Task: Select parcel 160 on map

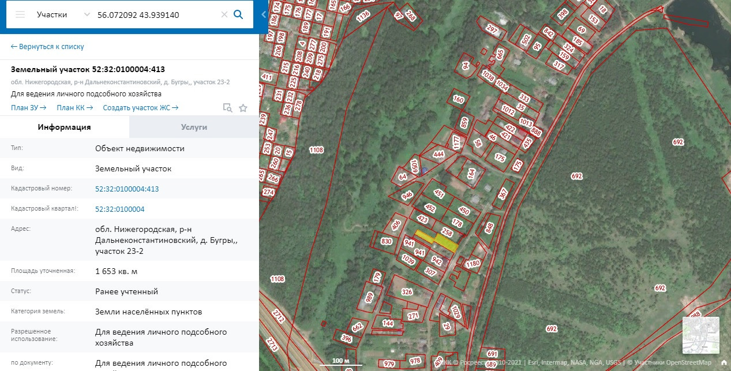Action: pos(458,100)
